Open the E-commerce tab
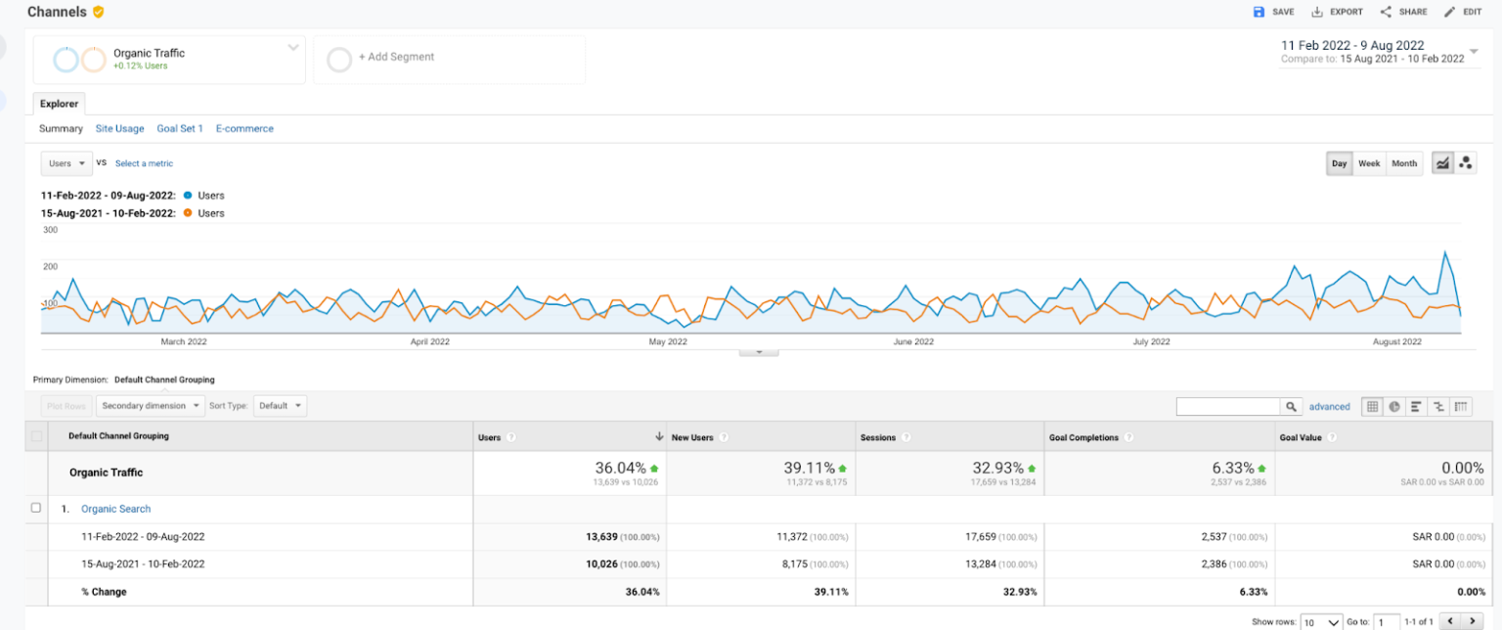This screenshot has height=630, width=1502. [x=244, y=128]
